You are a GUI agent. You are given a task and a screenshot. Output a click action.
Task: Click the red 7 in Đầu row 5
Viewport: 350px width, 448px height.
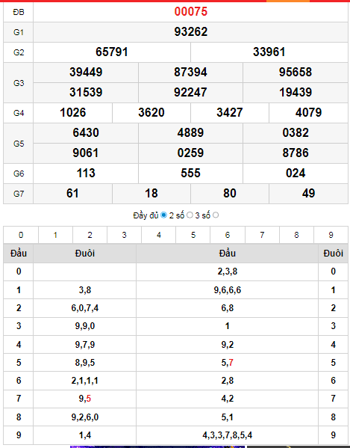tap(231, 363)
